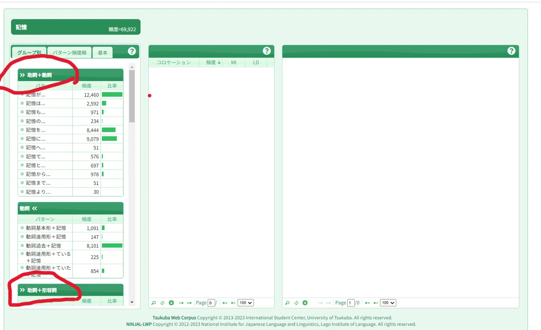The height and width of the screenshot is (330, 541).
Task: Go to previous page of collocation table
Action: 189,303
